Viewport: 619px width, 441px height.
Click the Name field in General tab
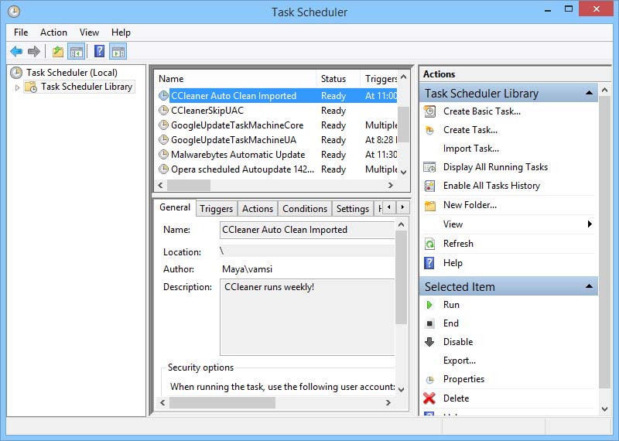coord(306,230)
